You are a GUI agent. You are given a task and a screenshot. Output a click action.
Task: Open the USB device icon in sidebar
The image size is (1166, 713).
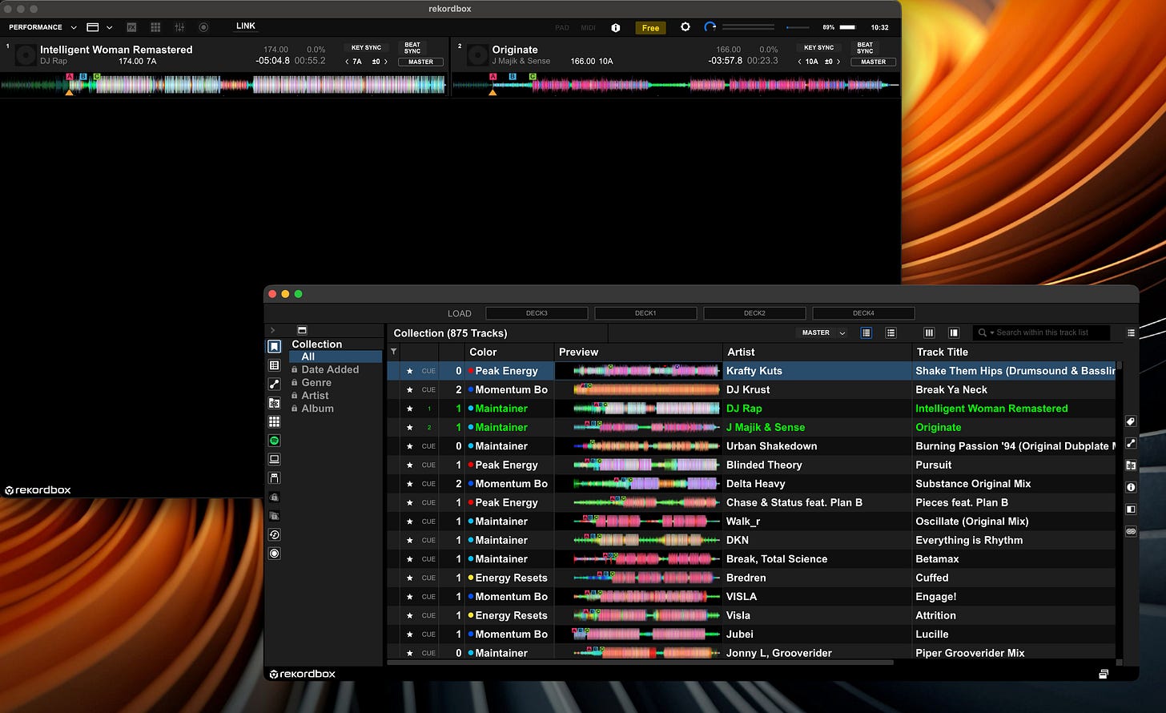pyautogui.click(x=274, y=478)
